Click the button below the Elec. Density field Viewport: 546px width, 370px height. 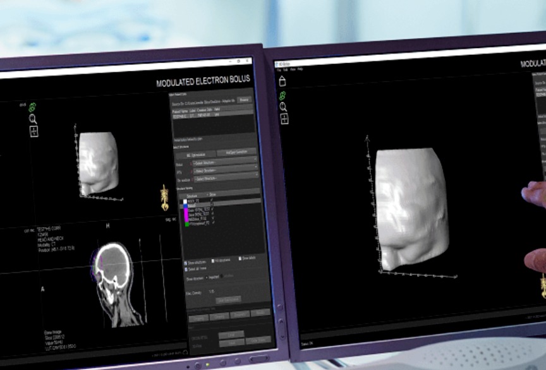229,300
